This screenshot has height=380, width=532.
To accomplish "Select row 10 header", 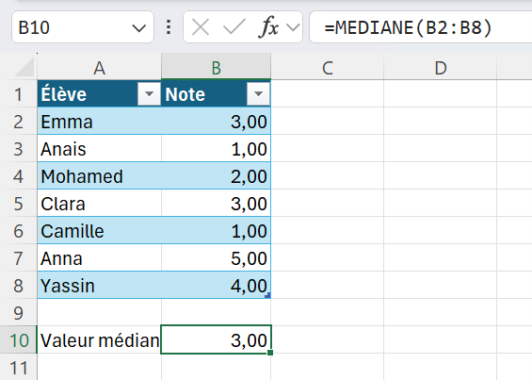I will tap(18, 339).
